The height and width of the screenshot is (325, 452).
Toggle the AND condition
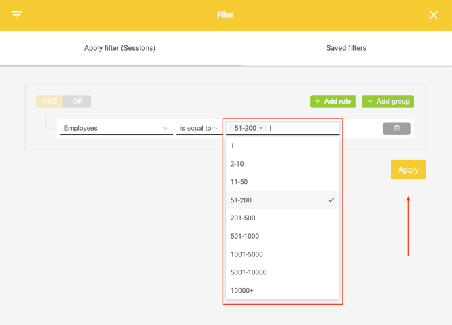pyautogui.click(x=50, y=101)
